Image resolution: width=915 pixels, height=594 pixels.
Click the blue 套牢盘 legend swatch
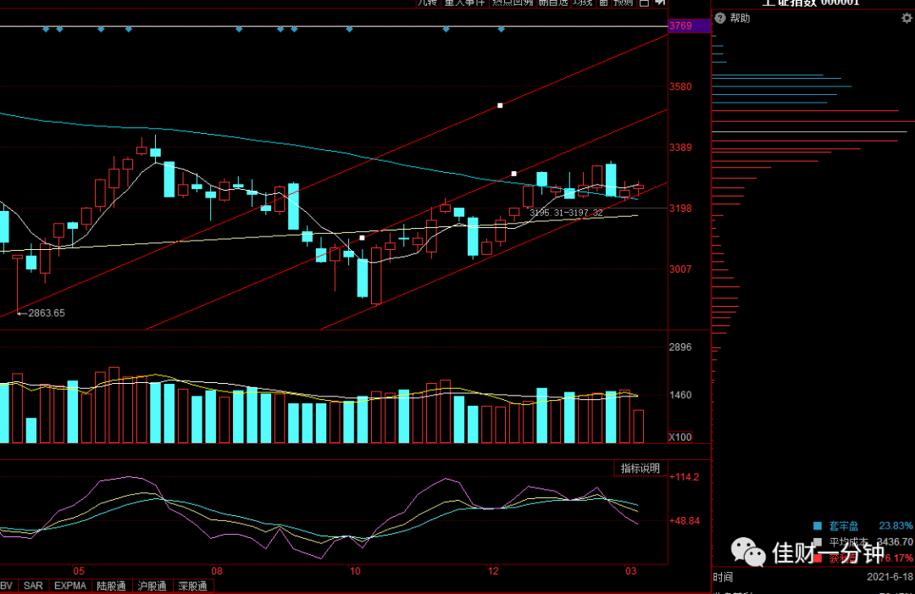click(x=818, y=525)
